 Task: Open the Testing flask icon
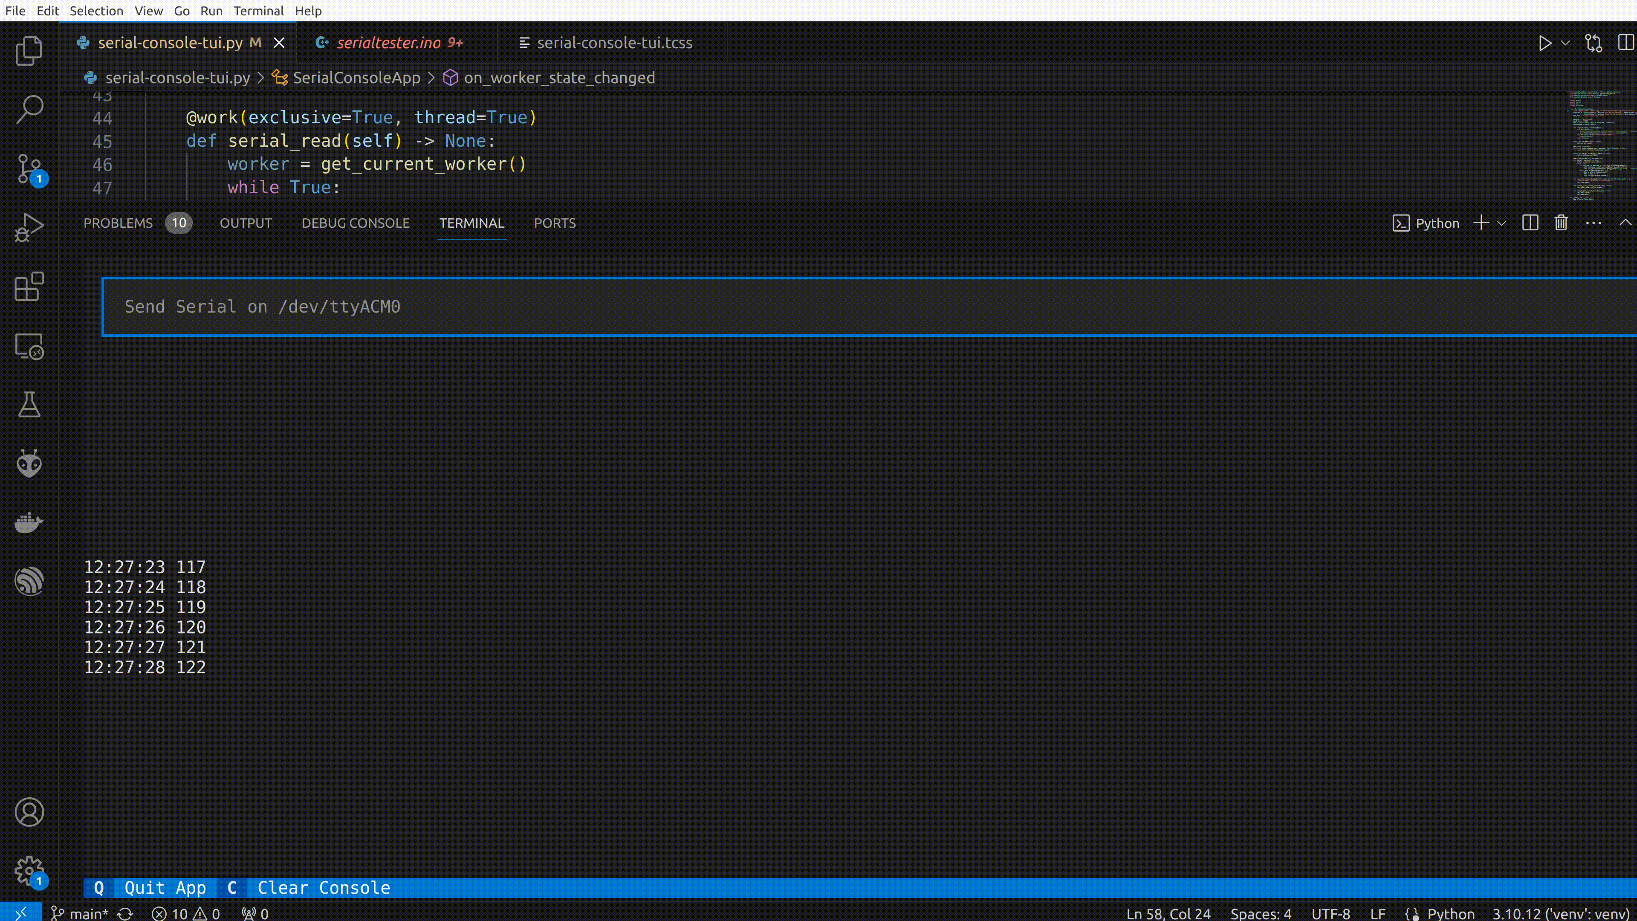point(29,405)
